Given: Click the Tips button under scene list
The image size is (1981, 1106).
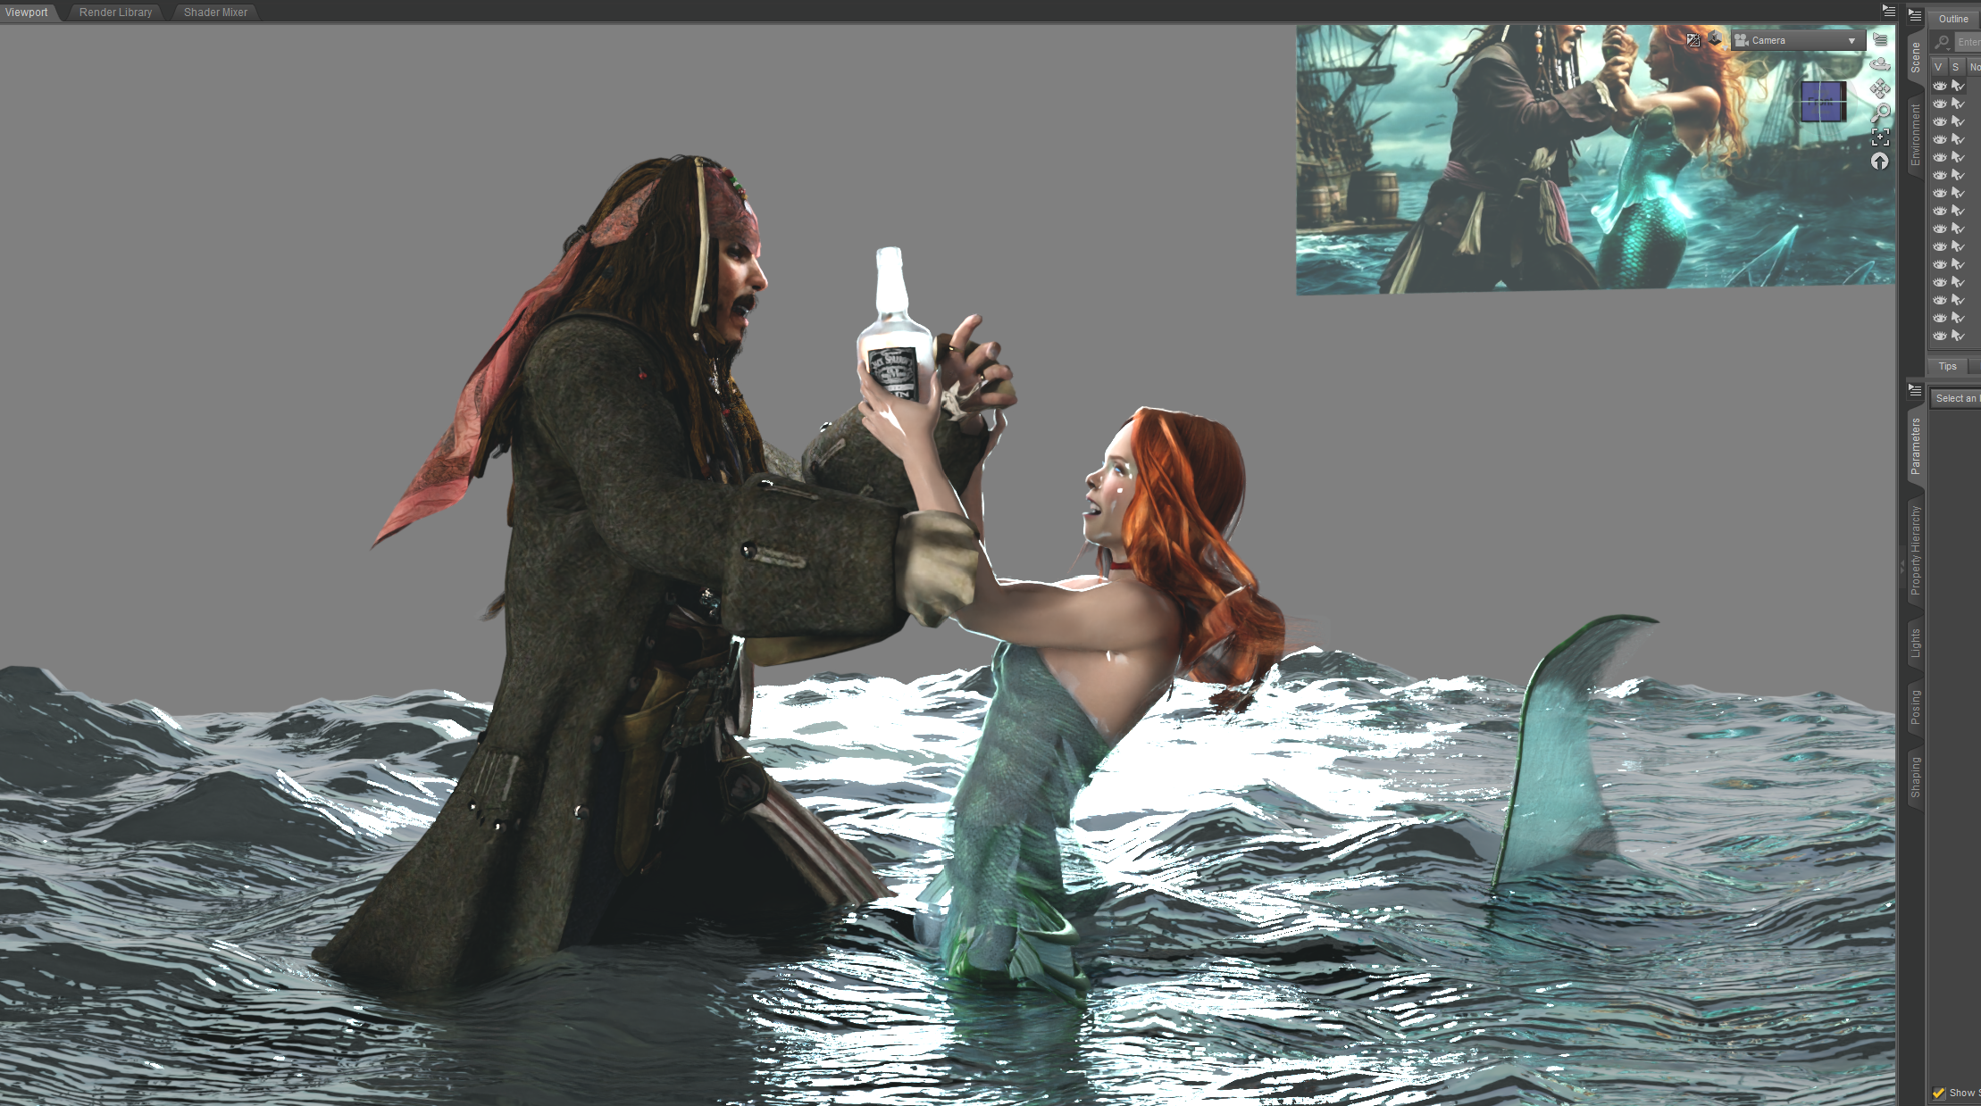Looking at the screenshot, I should [x=1947, y=366].
